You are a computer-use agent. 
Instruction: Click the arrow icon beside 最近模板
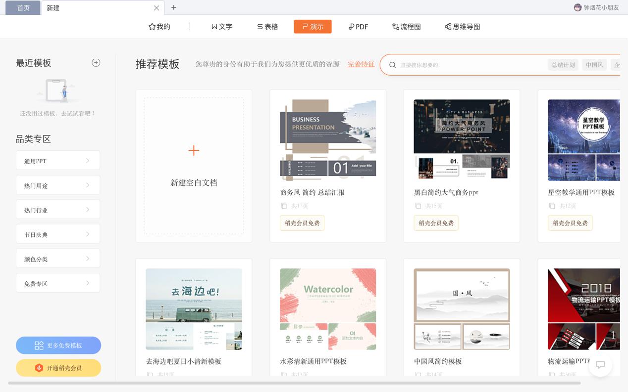pyautogui.click(x=96, y=63)
